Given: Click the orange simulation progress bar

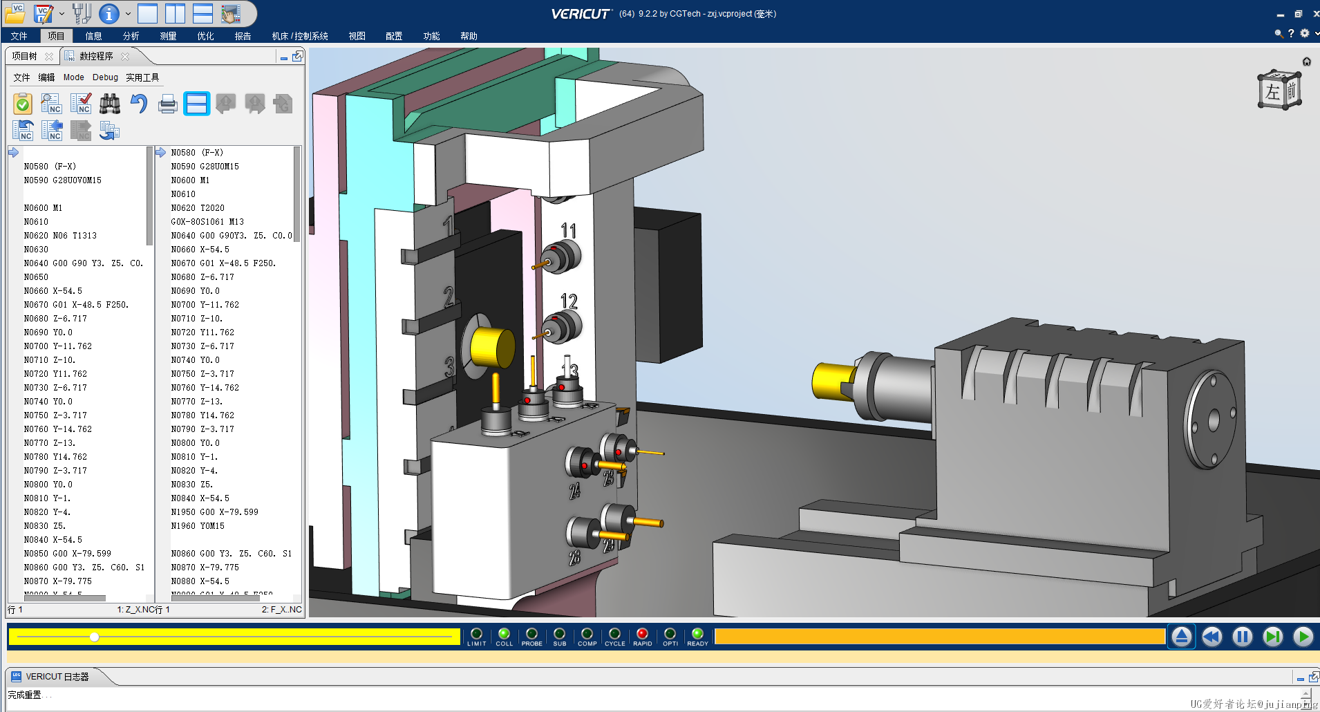Looking at the screenshot, I should [x=940, y=637].
